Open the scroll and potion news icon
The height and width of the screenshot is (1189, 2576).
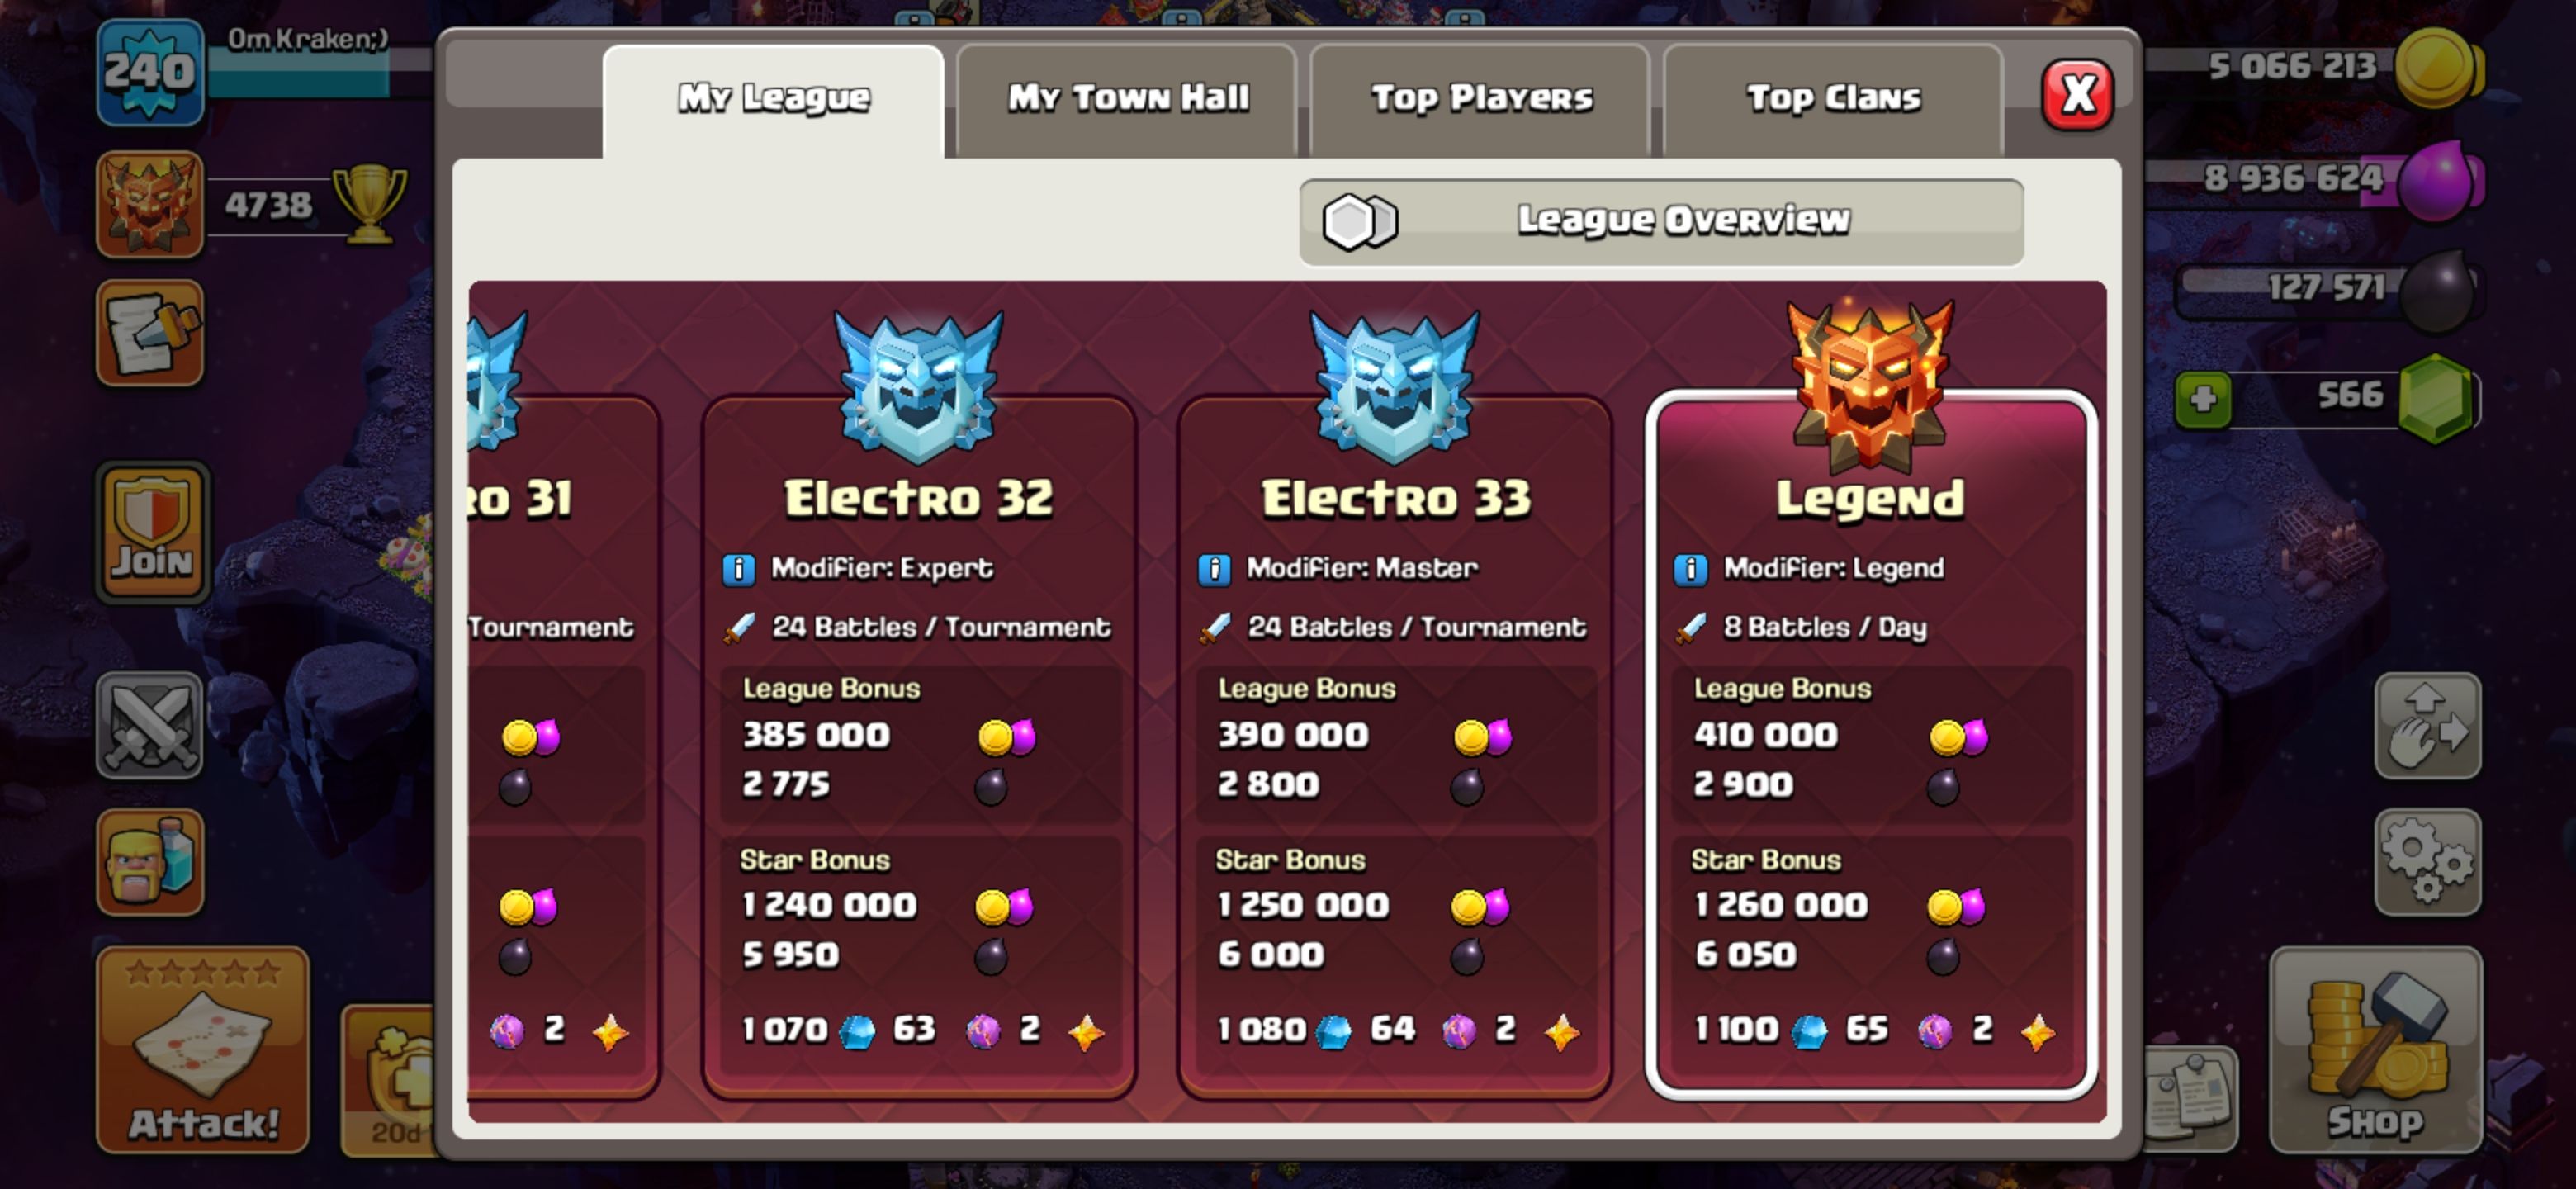coord(150,333)
